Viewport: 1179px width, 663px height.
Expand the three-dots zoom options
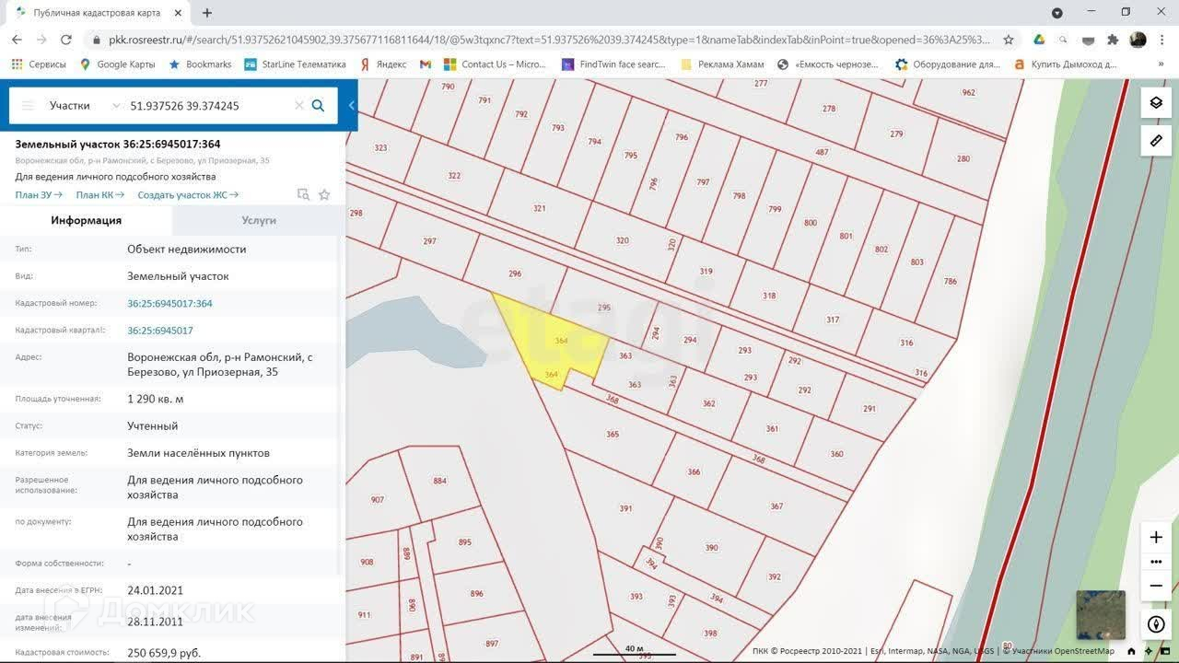click(1156, 562)
